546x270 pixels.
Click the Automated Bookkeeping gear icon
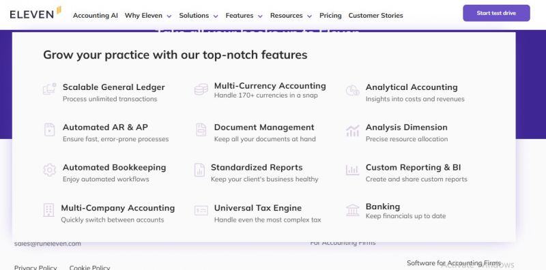click(49, 170)
